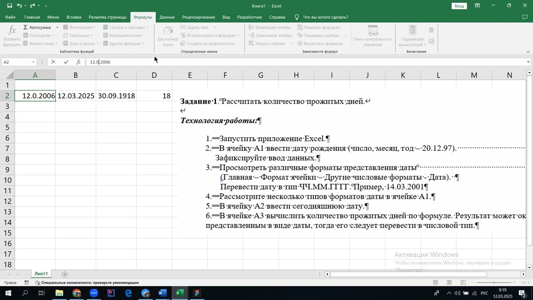Click Remove Arrows button
Screen dimensions: 533x300
click(x=267, y=43)
